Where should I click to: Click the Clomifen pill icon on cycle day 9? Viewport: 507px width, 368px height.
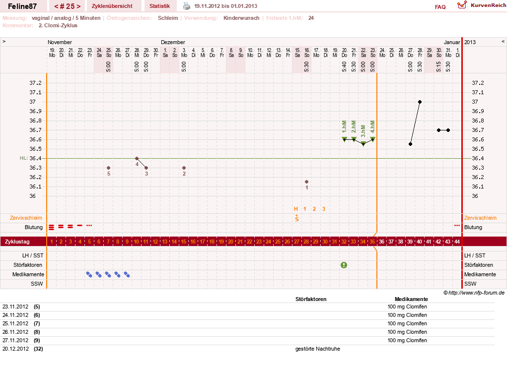[127, 274]
